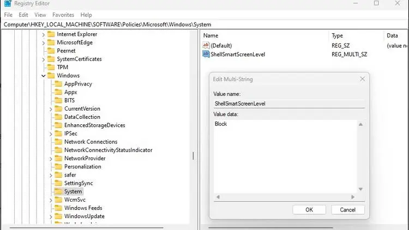Click the AppPrivacy folder icon
Image resolution: width=409 pixels, height=230 pixels.
click(x=58, y=84)
